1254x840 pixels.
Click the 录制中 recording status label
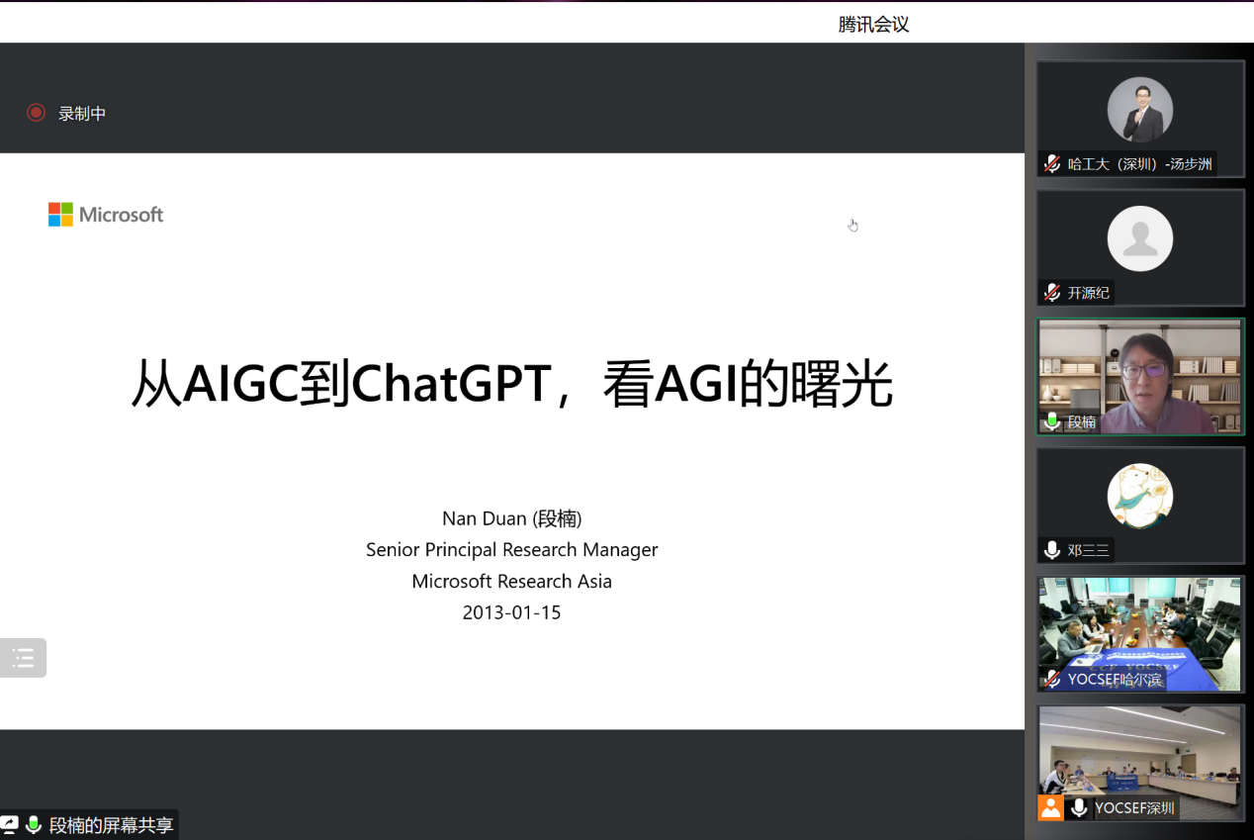(x=82, y=114)
